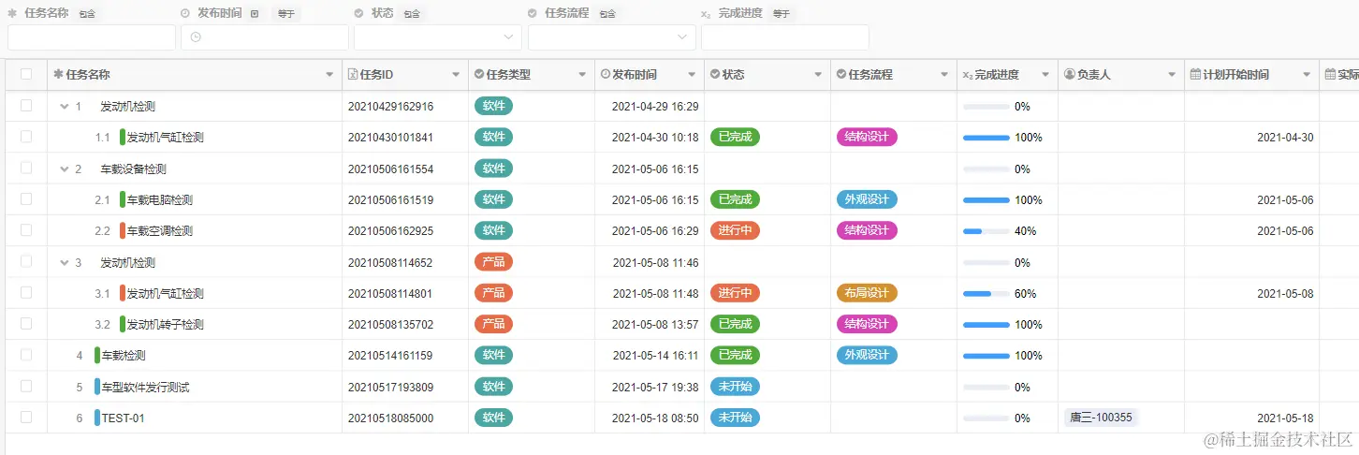Check the row for 车型软件发行测试
1359x455 pixels.
pyautogui.click(x=26, y=387)
